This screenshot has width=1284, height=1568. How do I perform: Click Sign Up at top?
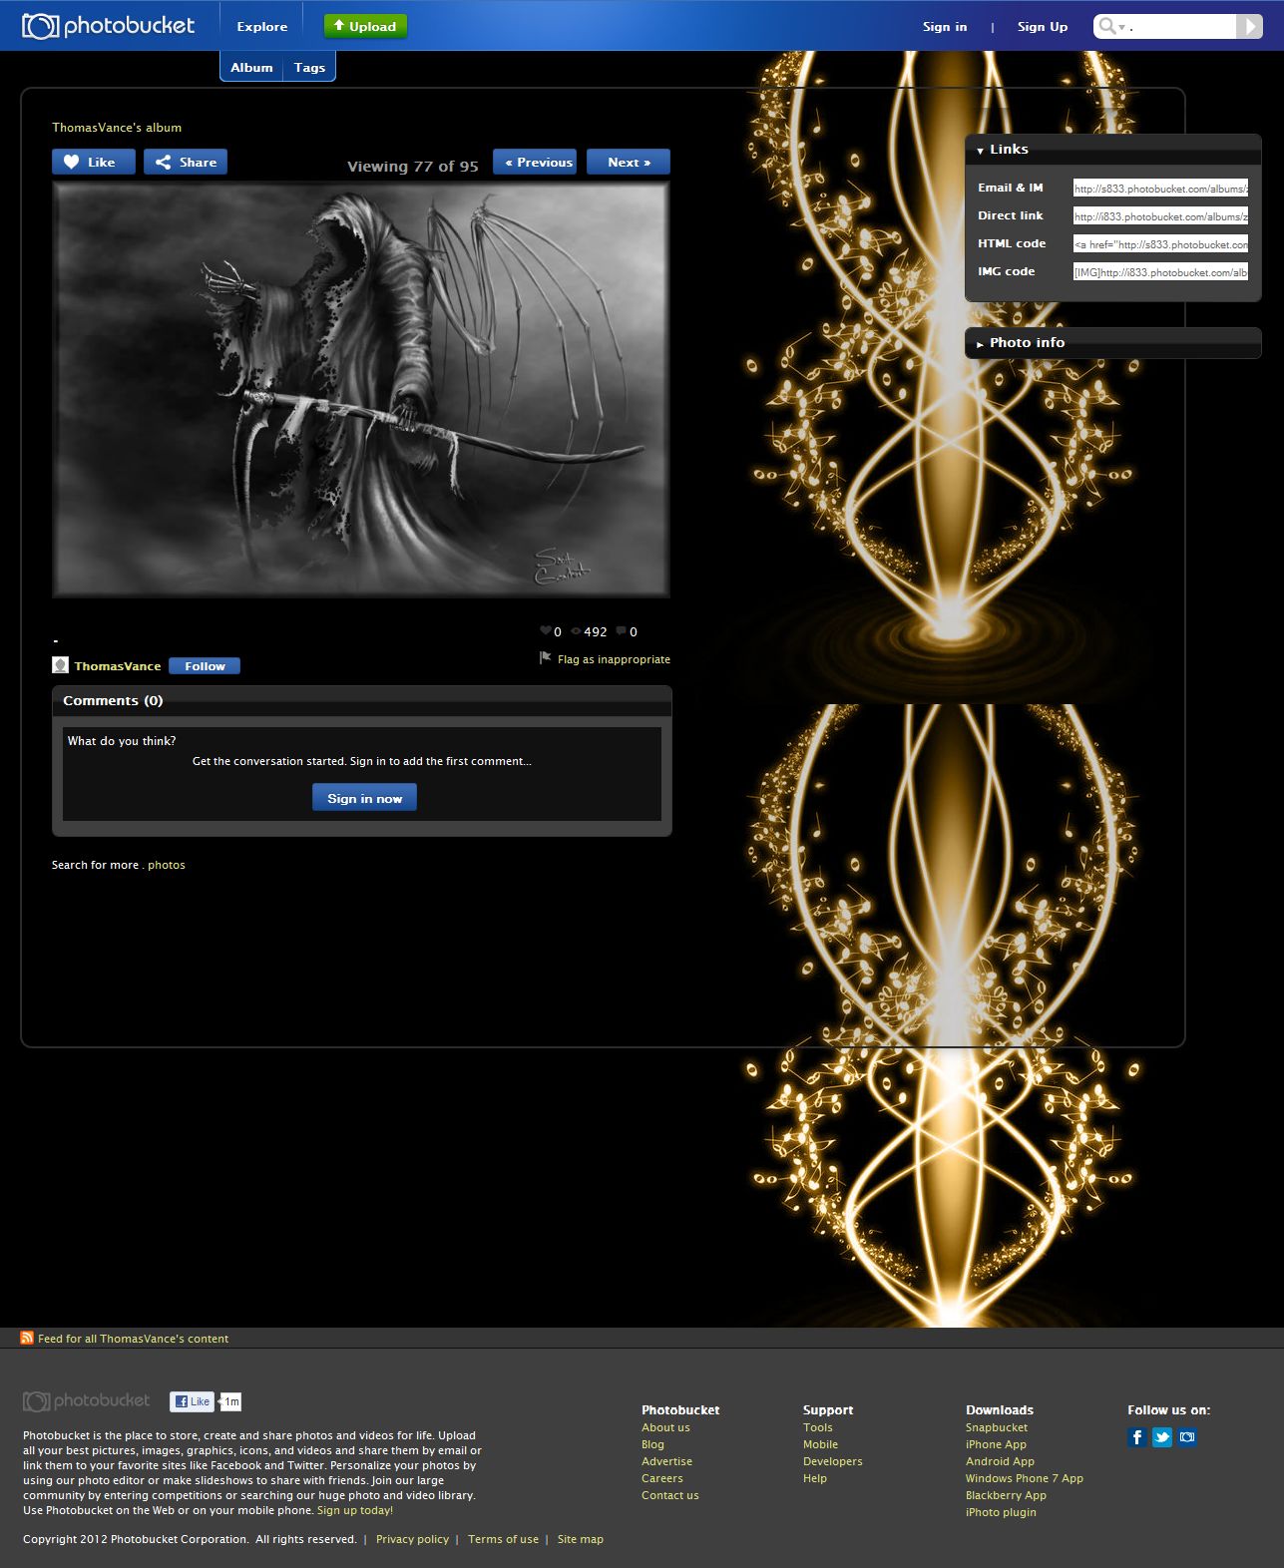click(x=1043, y=27)
